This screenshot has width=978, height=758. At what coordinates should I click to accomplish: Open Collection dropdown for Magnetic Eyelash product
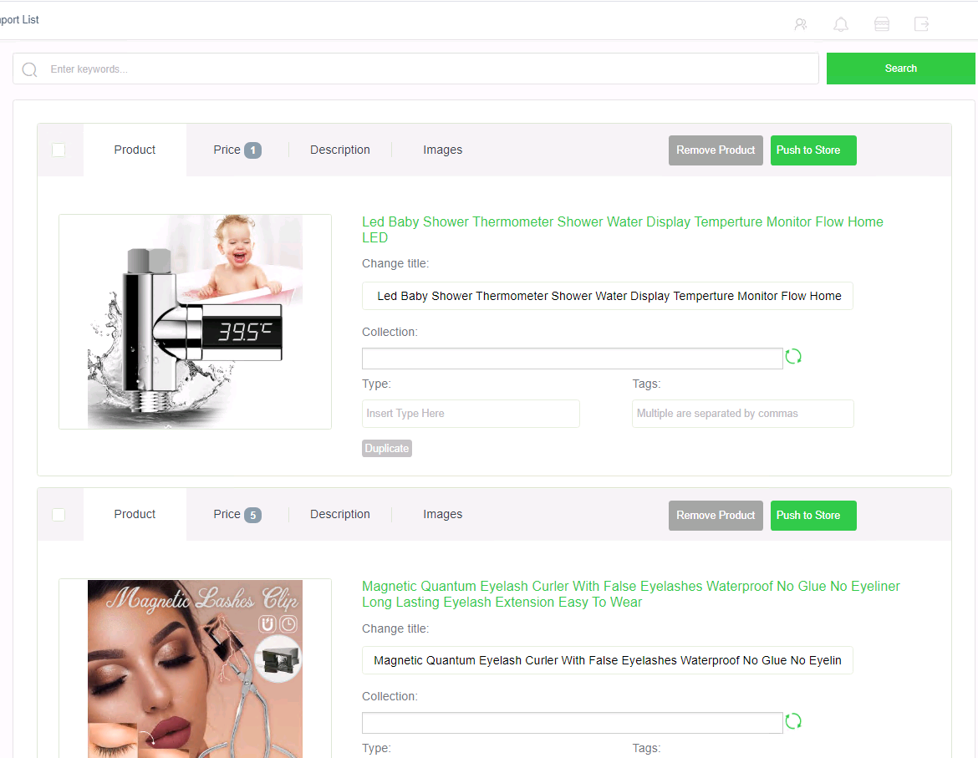tap(572, 723)
